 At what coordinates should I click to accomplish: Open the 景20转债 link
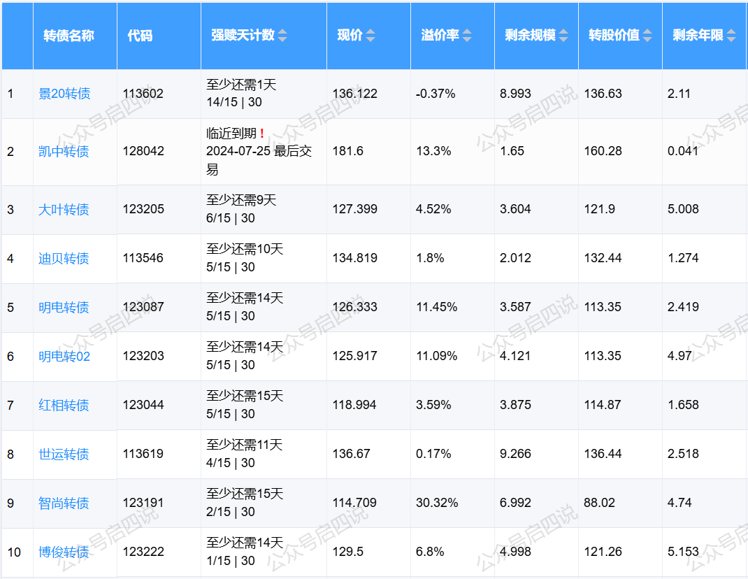click(x=64, y=94)
